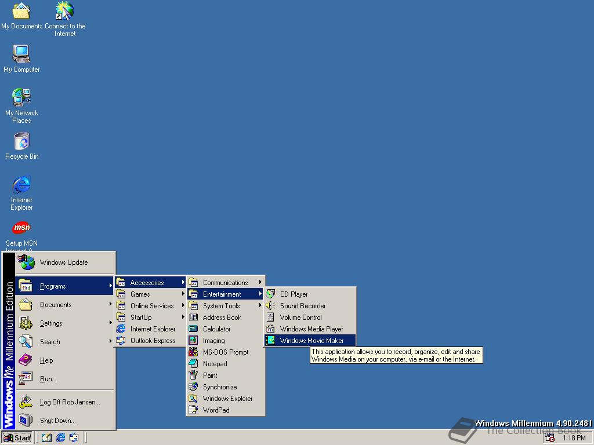This screenshot has height=445, width=594.
Task: Click Show Desktop quick launch icon
Action: (x=46, y=438)
